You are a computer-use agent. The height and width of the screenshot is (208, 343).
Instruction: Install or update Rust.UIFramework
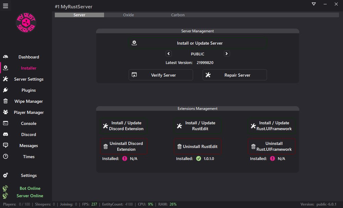click(x=271, y=126)
